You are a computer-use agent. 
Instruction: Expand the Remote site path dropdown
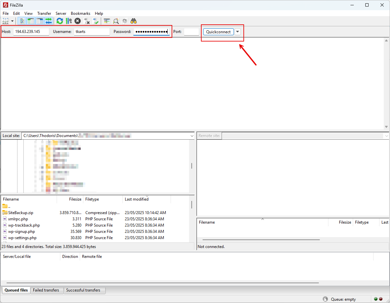point(386,136)
